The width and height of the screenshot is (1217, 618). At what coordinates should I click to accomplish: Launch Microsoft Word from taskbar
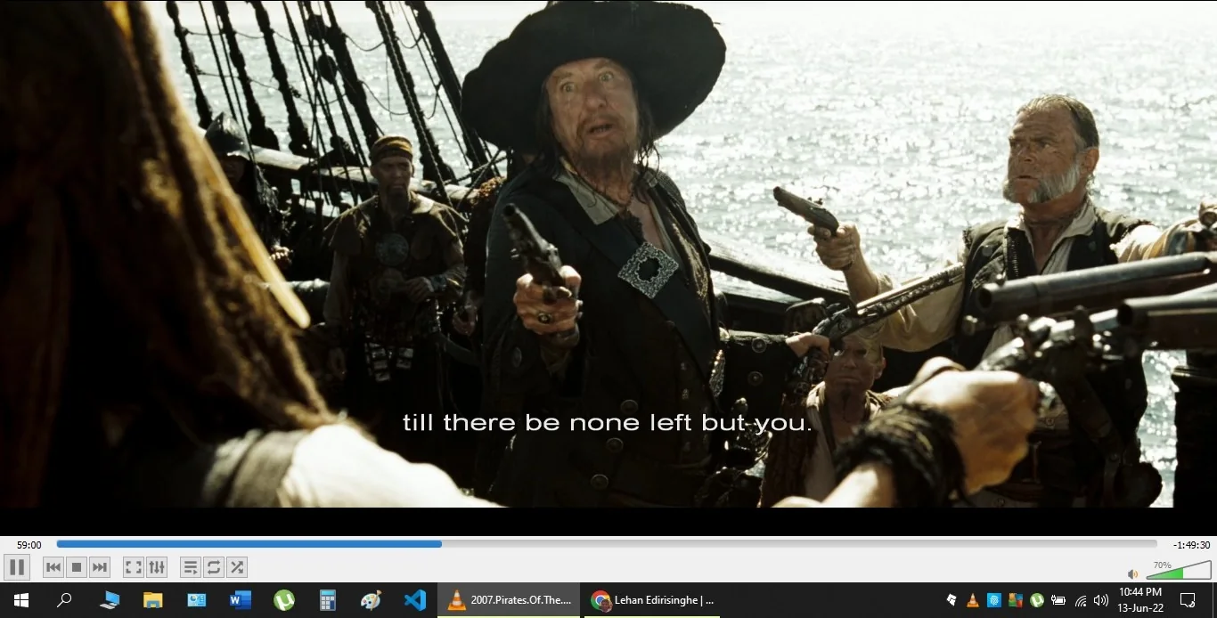(241, 600)
